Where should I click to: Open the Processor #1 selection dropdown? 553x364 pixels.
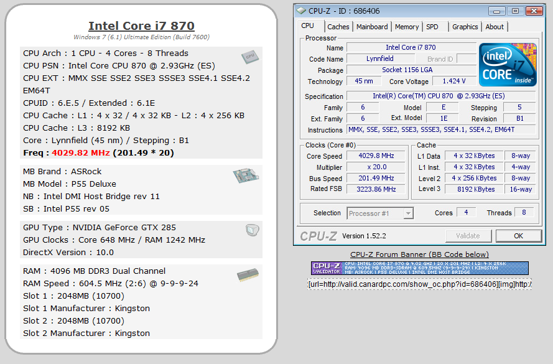click(x=380, y=213)
